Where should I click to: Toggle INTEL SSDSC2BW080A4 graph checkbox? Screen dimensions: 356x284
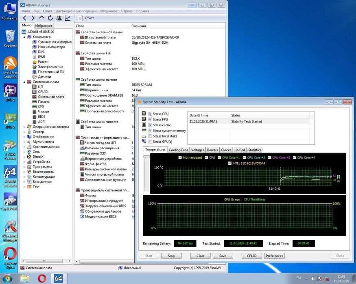[229, 163]
